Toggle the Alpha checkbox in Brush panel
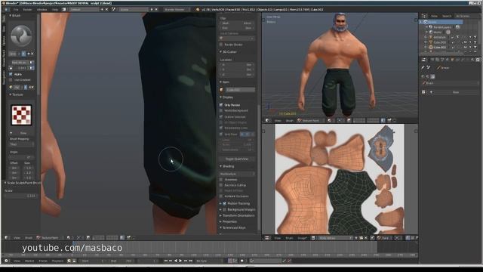This screenshot has width=483, height=272. tap(11, 74)
